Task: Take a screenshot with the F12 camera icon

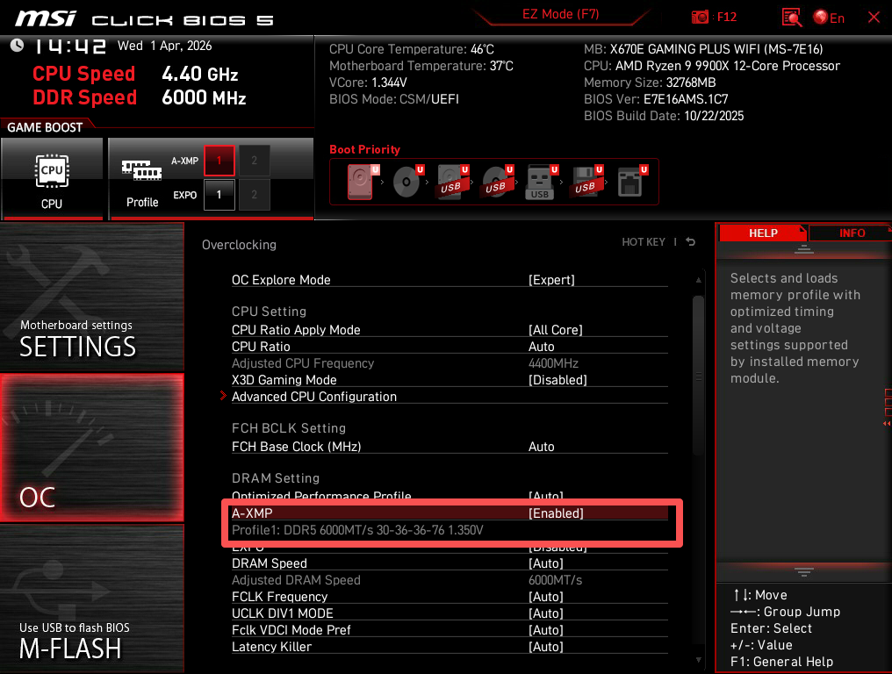Action: tap(700, 17)
